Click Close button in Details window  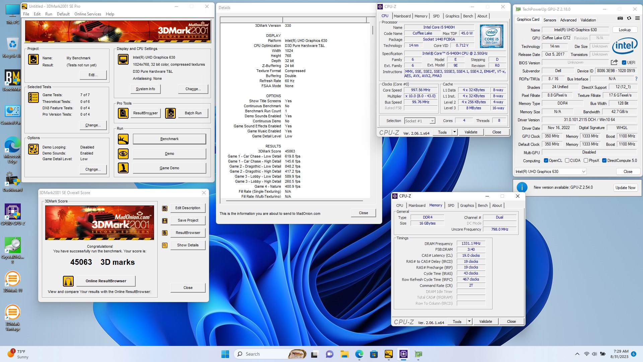click(x=363, y=213)
